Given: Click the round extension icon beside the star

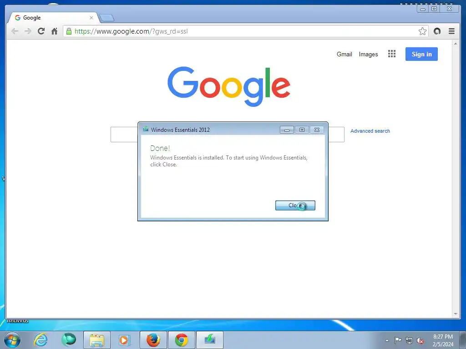Looking at the screenshot, I should (437, 31).
